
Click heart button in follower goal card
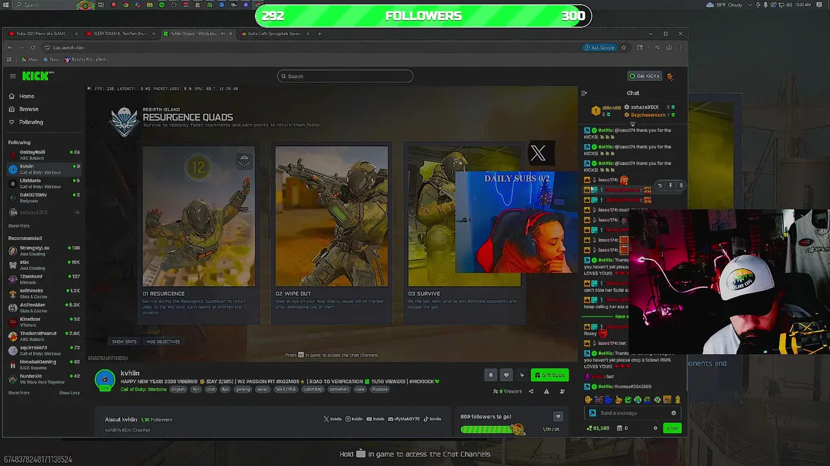[x=558, y=416]
